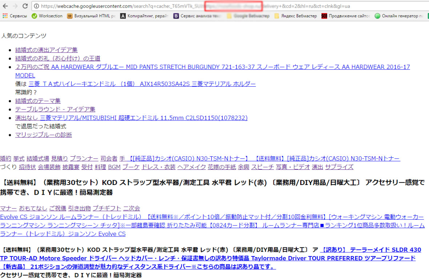429x280 pixels.
Task: Reload the page with the refresh icon
Action: coord(25,6)
